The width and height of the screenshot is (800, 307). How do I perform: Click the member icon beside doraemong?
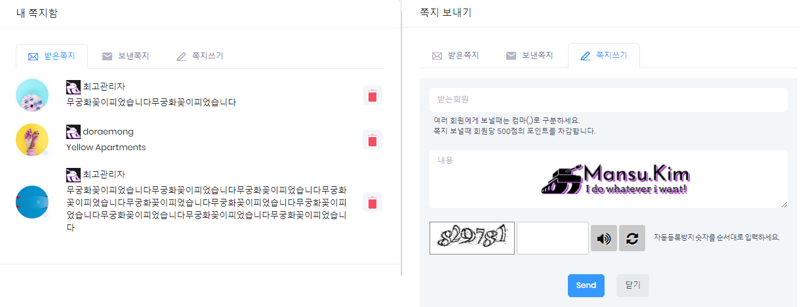click(x=73, y=131)
